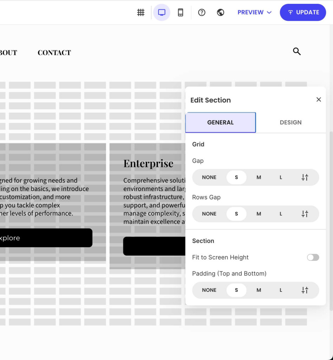Screen dimensions: 333x360
Task: Set Rows Gap to M
Action: pyautogui.click(x=259, y=214)
